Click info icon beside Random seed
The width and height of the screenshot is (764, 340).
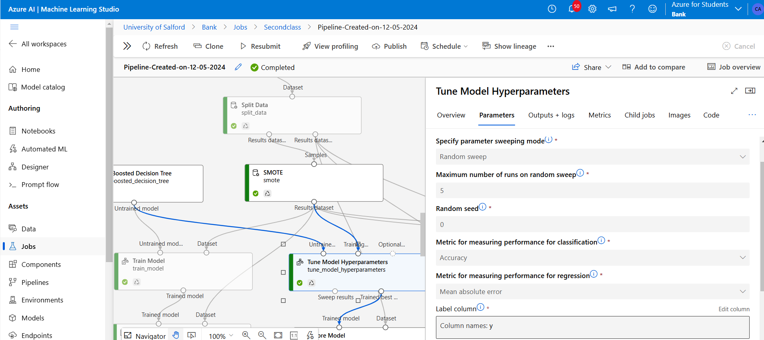[482, 207]
